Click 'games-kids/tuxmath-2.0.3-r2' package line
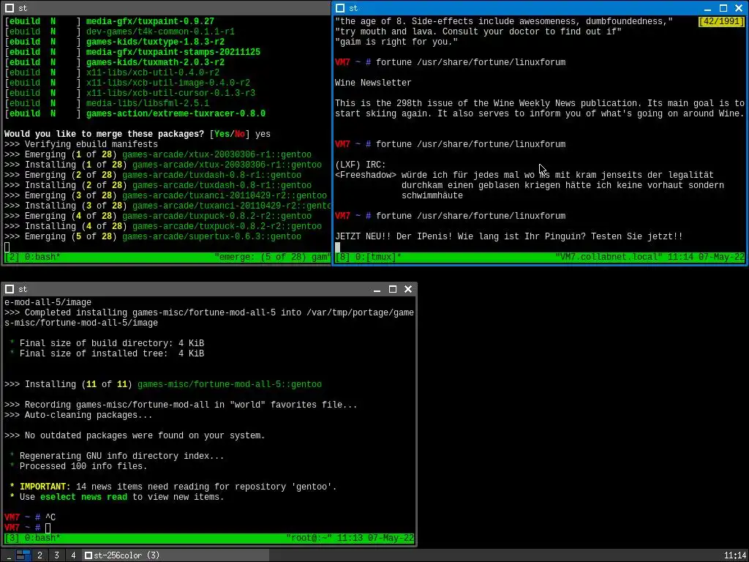Screen dimensions: 749x562 (x=155, y=63)
